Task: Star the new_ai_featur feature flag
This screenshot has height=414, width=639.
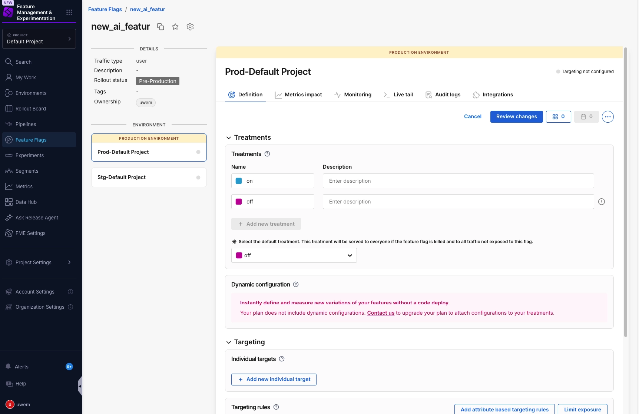Action: coord(175,27)
